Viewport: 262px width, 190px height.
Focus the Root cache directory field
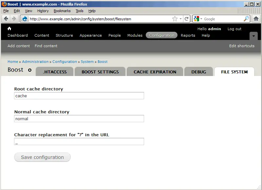(79, 96)
